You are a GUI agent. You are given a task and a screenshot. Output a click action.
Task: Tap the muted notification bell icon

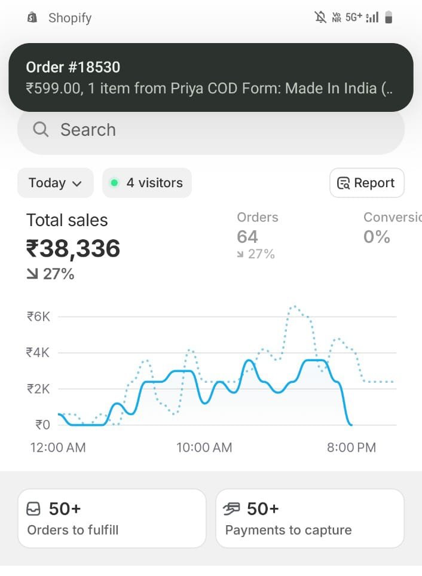tap(320, 17)
